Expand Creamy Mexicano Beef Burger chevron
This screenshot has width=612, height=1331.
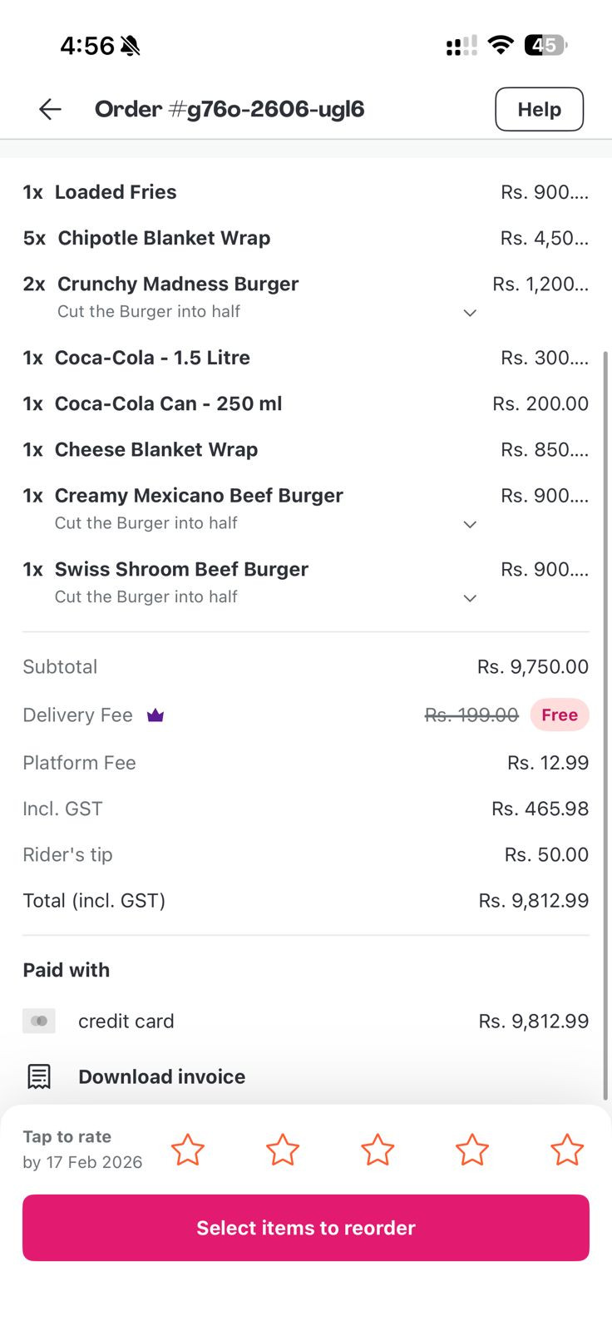tap(470, 524)
